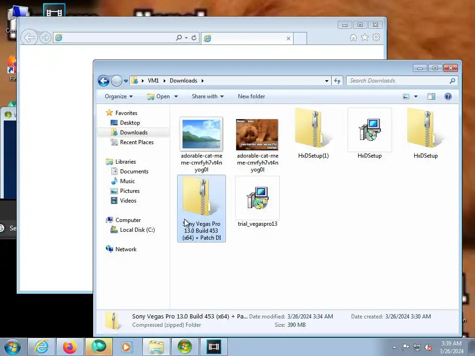
Task: Go forward in Explorer window
Action: (x=116, y=81)
